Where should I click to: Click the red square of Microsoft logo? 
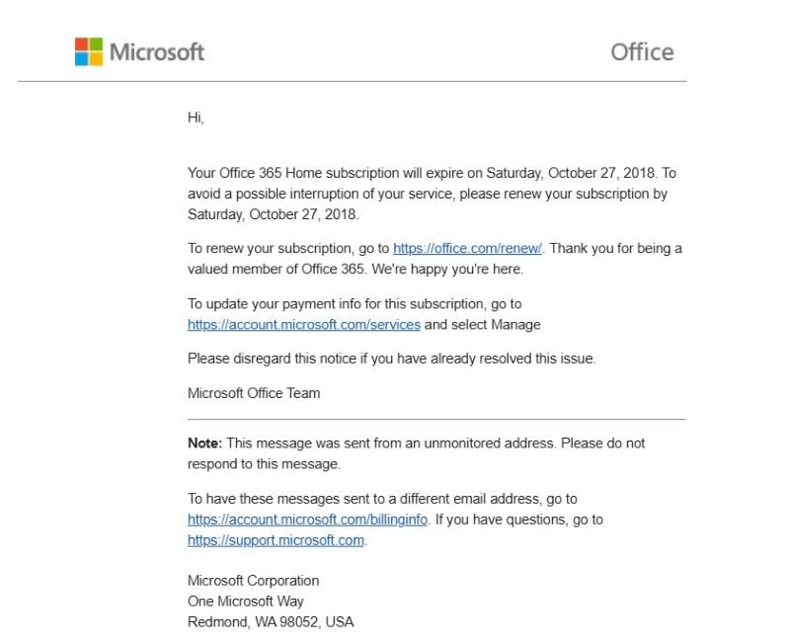(x=82, y=44)
